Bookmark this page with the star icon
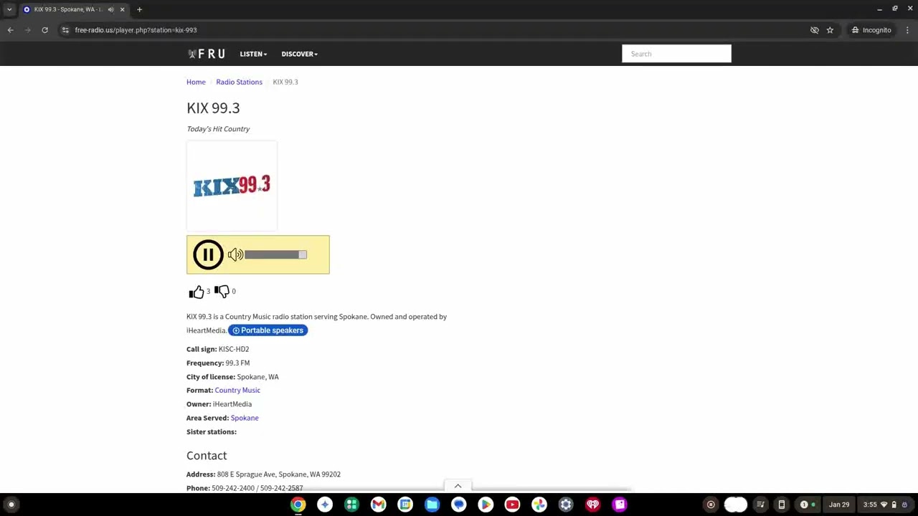The width and height of the screenshot is (918, 516). pos(830,30)
